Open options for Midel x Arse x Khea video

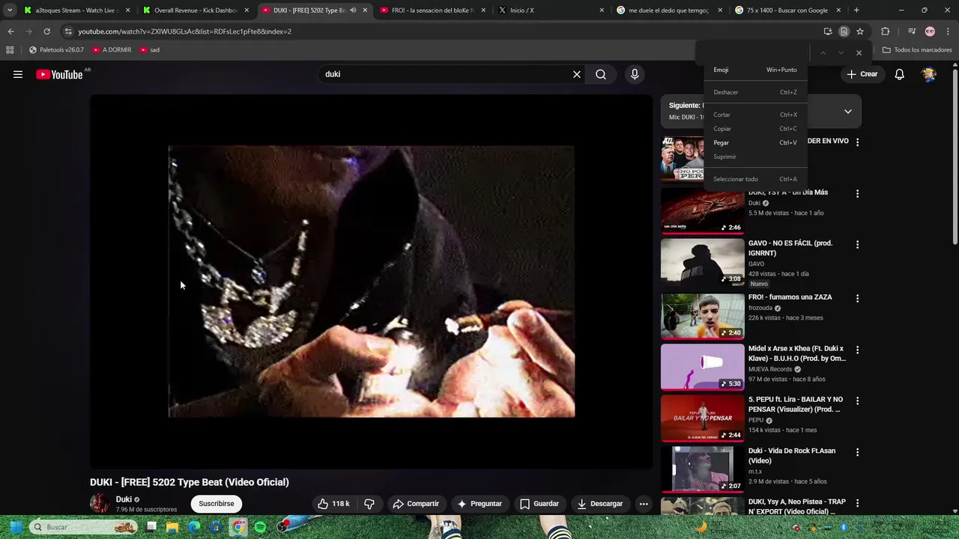coord(858,350)
